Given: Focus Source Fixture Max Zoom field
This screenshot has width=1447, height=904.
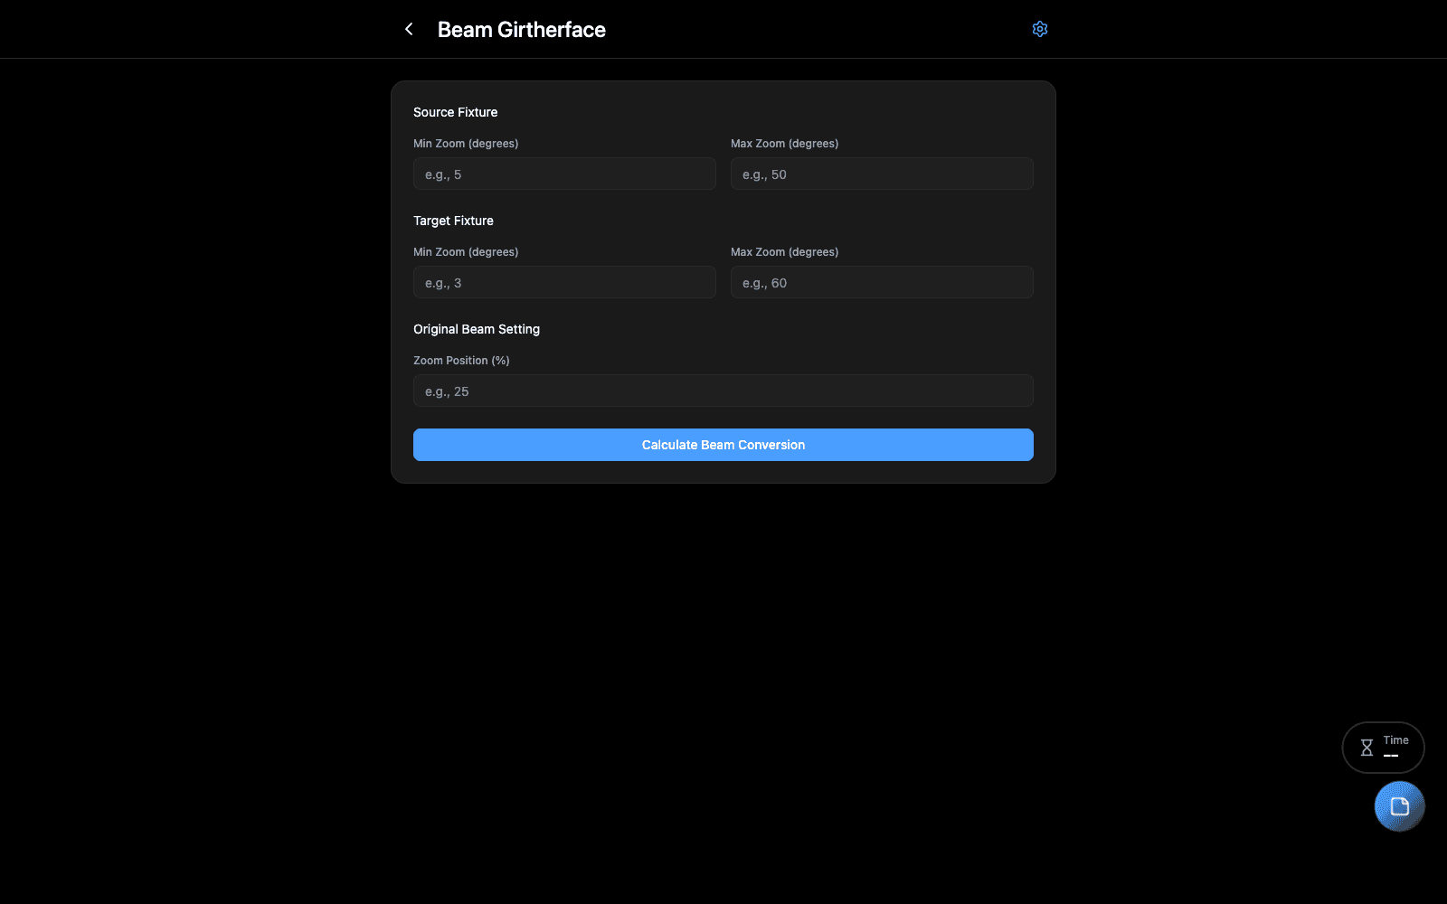Looking at the screenshot, I should click(x=882, y=174).
